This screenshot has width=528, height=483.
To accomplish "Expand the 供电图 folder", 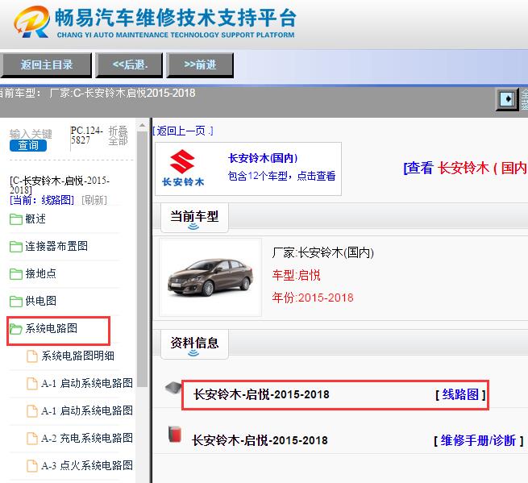I will [x=41, y=301].
